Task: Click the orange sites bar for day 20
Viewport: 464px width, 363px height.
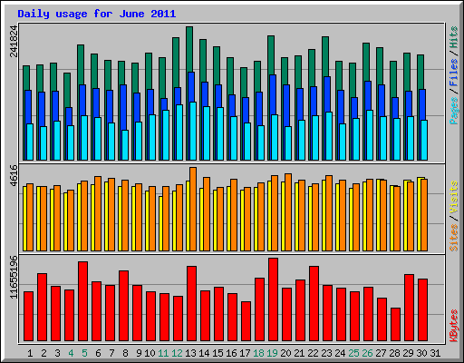Action: (288, 212)
